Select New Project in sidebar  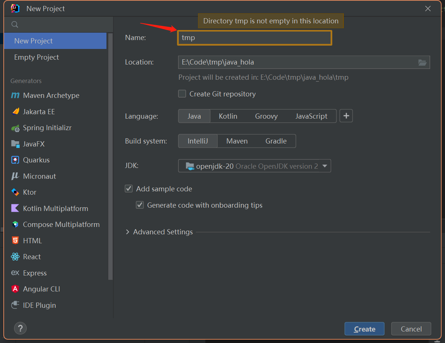[55, 41]
